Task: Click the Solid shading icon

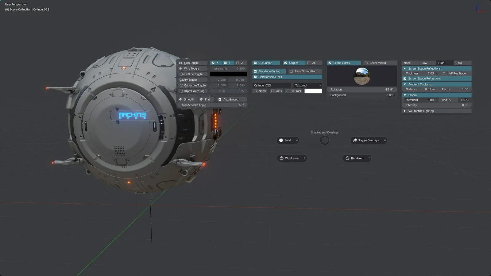Action: click(x=281, y=140)
